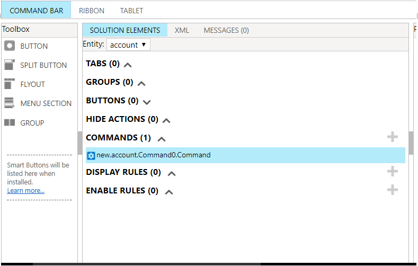Add a new display rule with plus icon
This screenshot has width=418, height=266.
(x=392, y=171)
